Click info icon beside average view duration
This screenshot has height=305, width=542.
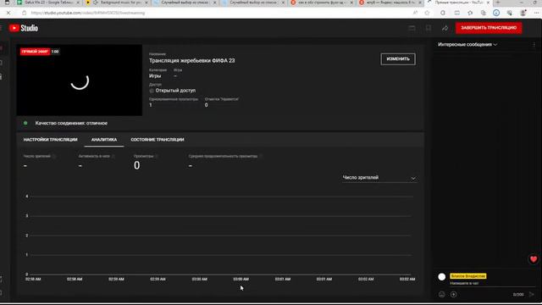pos(261,156)
